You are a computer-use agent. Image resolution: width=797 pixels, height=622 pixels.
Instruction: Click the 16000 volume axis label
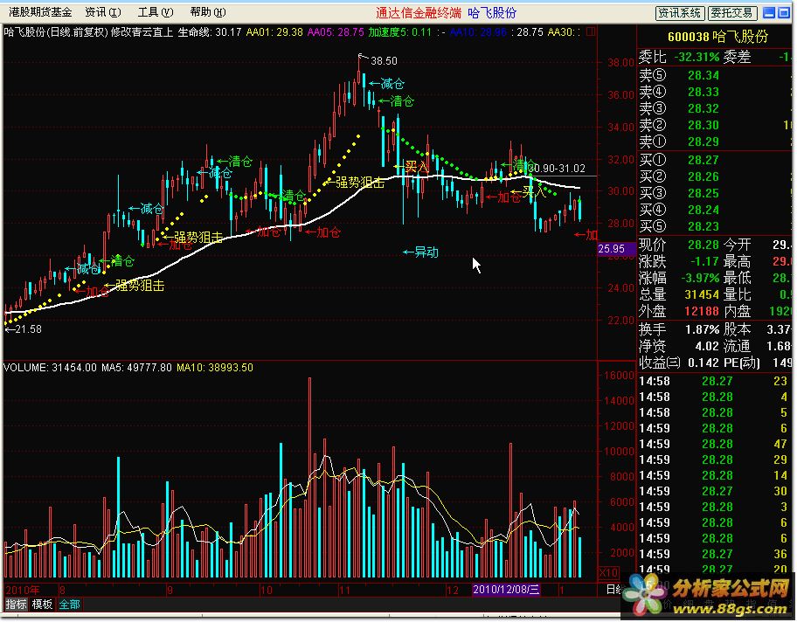coord(618,376)
